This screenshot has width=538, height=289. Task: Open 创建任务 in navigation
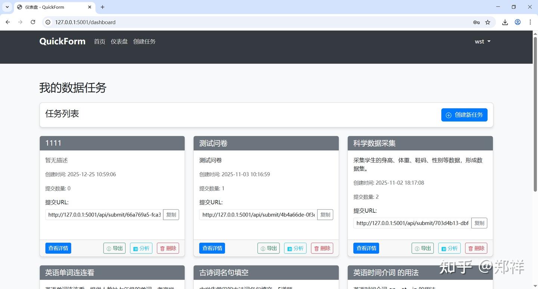(x=144, y=41)
